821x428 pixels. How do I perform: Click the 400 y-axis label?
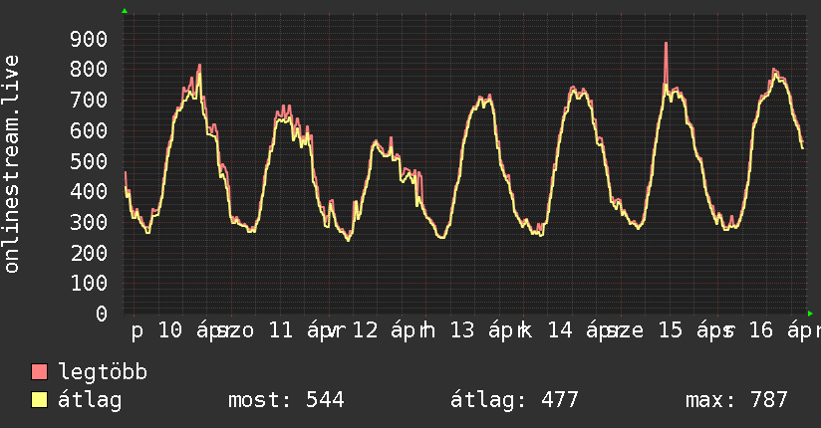(x=89, y=191)
